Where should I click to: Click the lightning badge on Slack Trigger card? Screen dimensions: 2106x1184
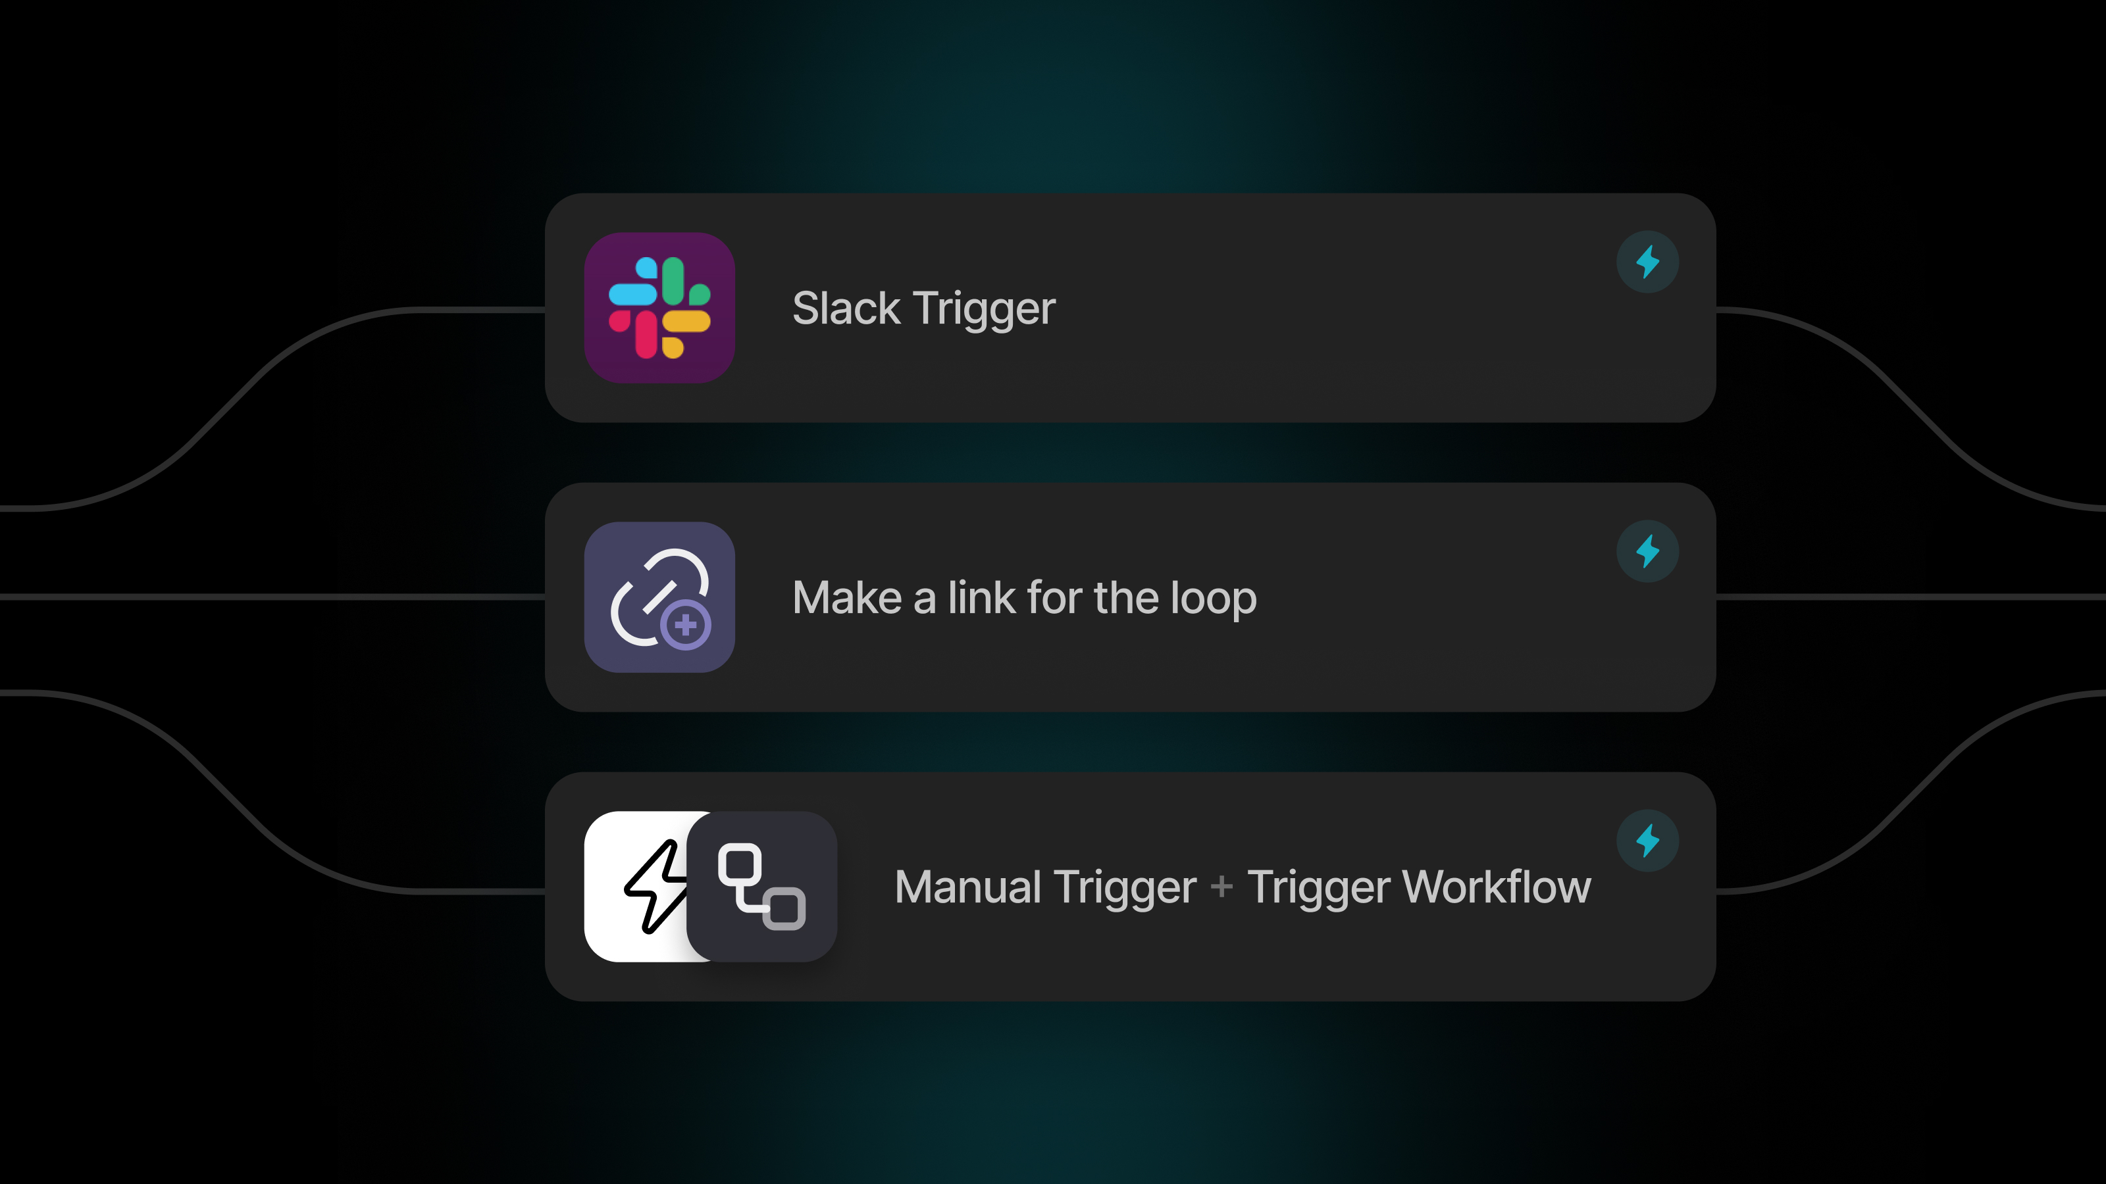click(1647, 262)
